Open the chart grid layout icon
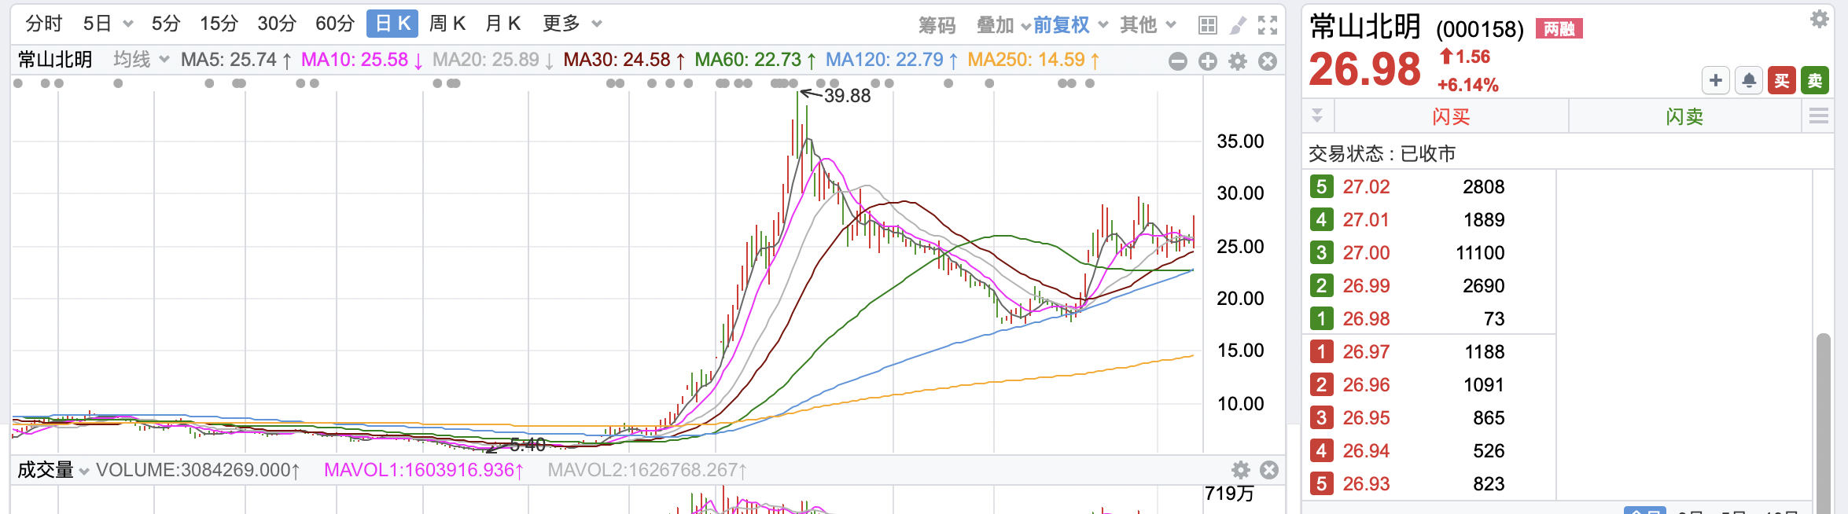Image resolution: width=1848 pixels, height=514 pixels. (x=1207, y=25)
